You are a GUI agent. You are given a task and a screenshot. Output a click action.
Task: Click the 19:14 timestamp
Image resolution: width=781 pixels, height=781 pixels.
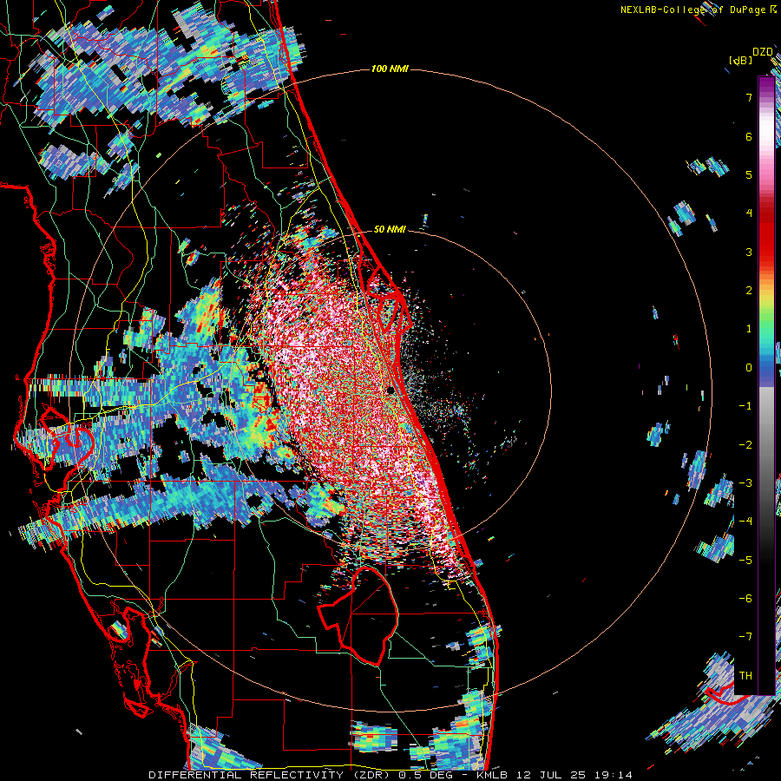612,775
